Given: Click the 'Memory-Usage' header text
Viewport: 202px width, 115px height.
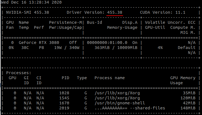Looking at the screenshot, I should [122, 27].
